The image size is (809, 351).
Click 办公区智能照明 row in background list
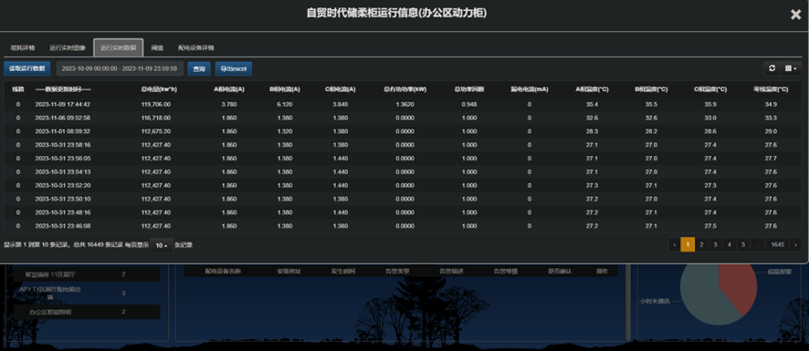pos(86,312)
